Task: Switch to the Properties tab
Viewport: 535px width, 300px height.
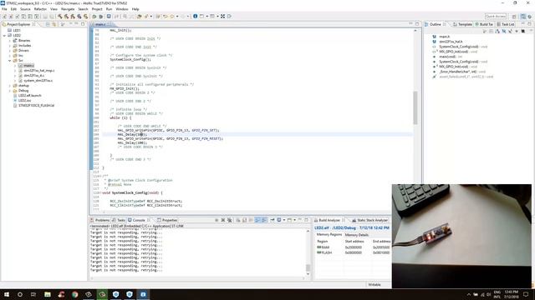Action: (167, 220)
